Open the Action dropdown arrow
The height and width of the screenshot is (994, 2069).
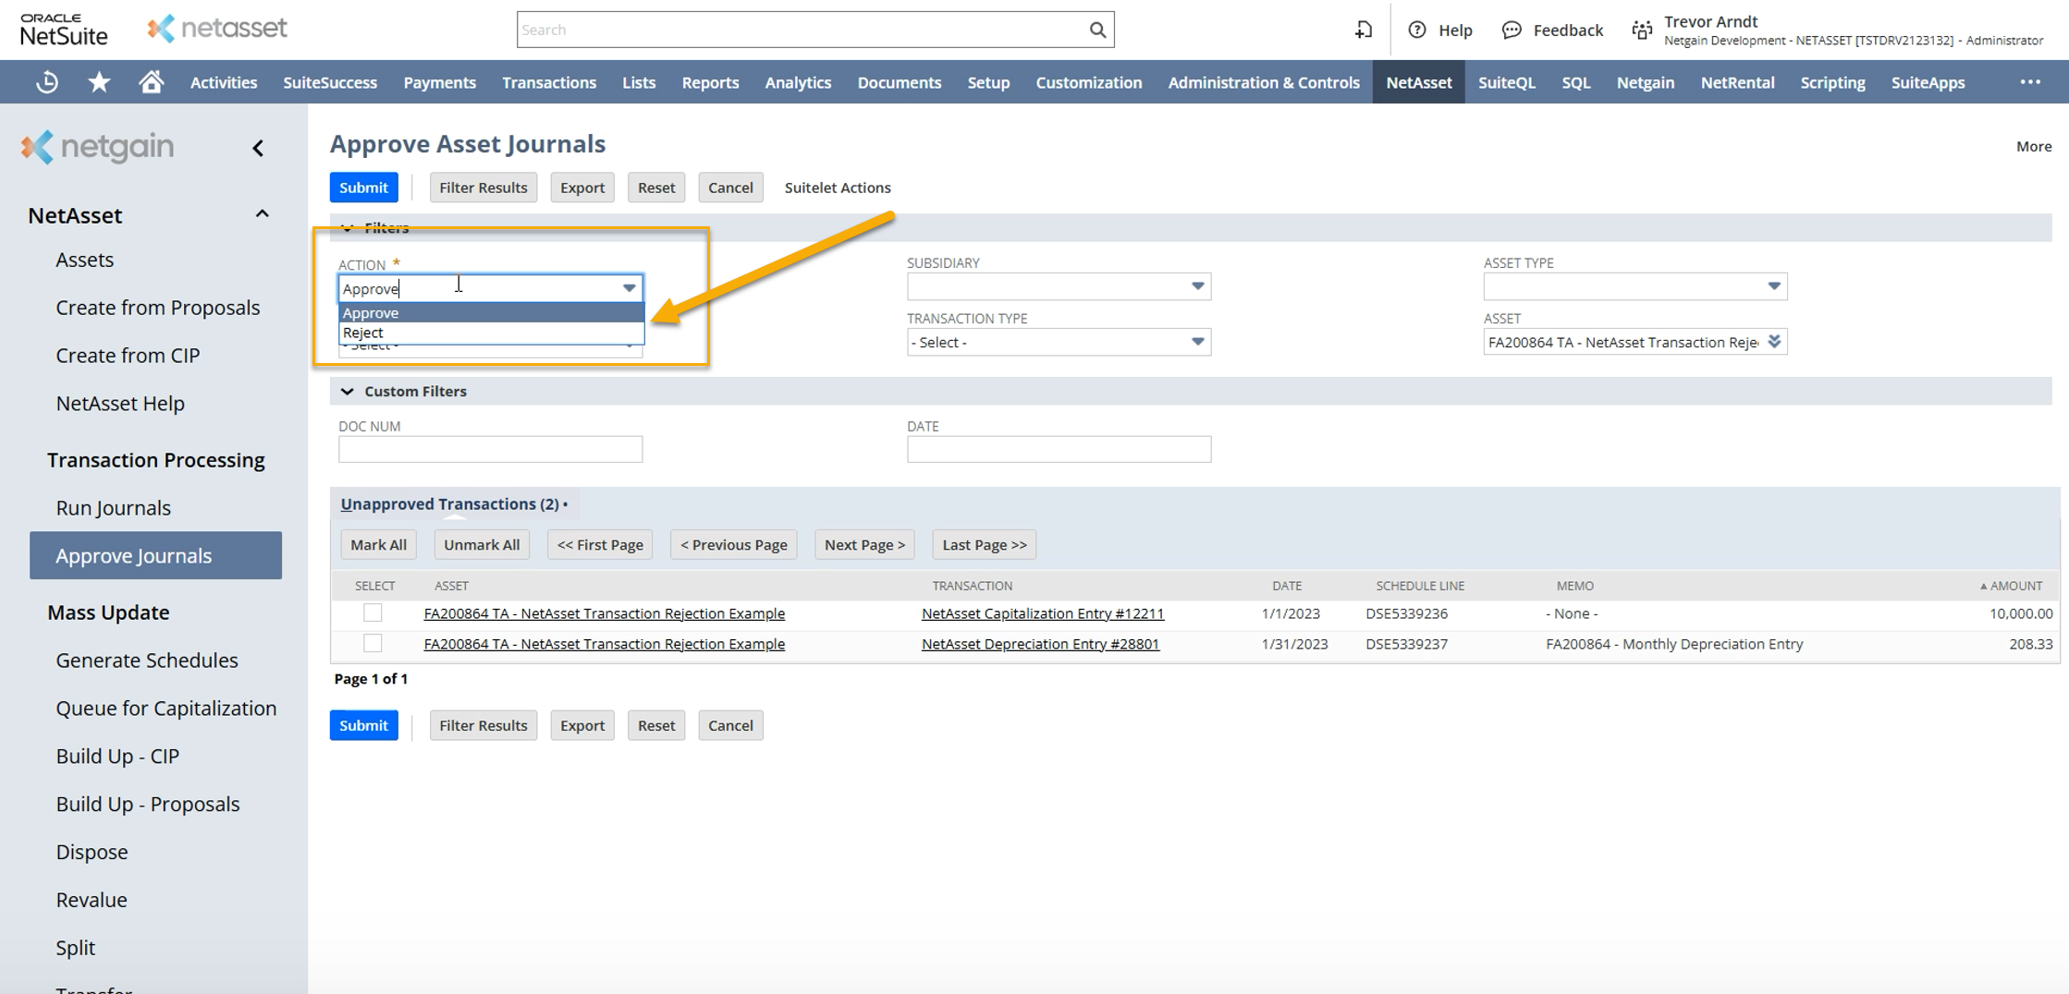click(x=629, y=288)
